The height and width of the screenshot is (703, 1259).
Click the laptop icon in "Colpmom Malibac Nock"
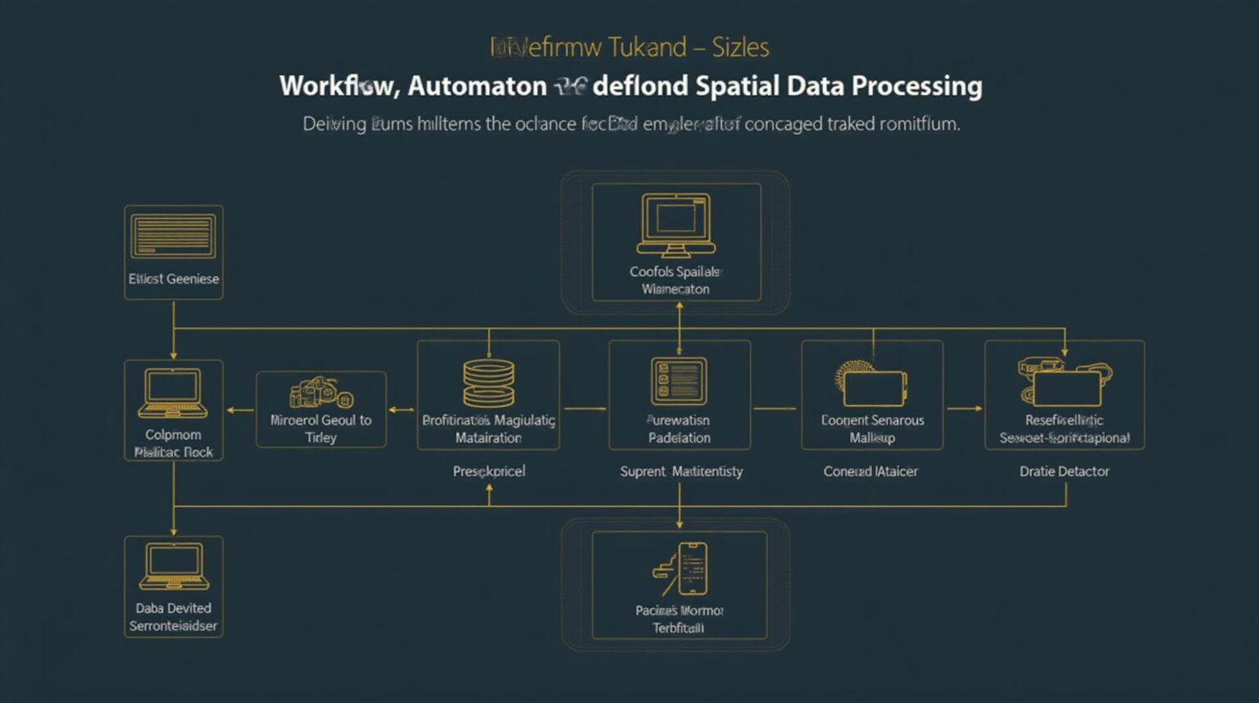[x=173, y=393]
